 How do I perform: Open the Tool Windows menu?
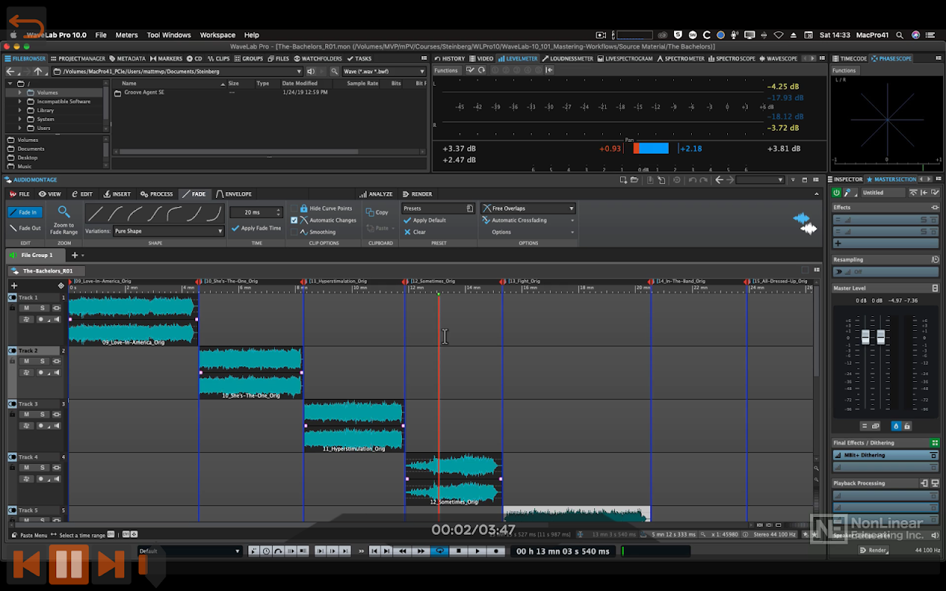point(169,35)
